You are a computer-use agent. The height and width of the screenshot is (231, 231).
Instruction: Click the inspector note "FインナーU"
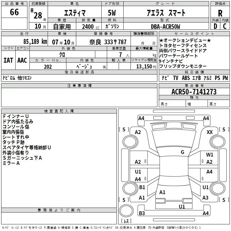coord(16,116)
